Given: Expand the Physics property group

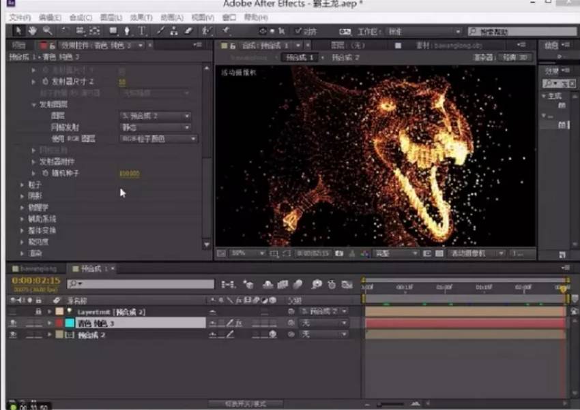Looking at the screenshot, I should 22,207.
